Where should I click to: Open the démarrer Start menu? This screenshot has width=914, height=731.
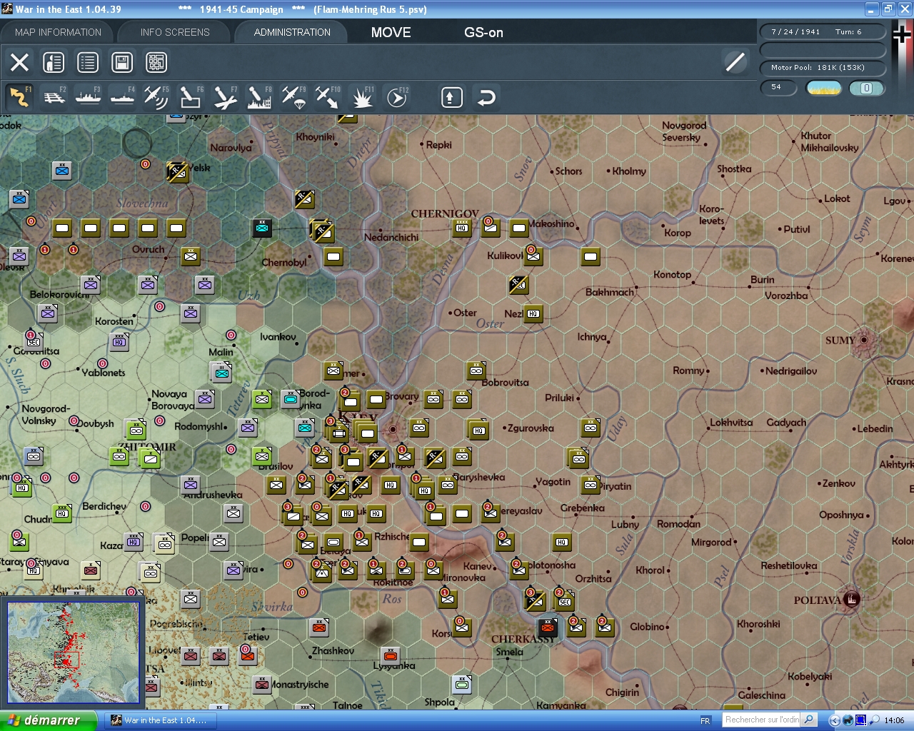tap(49, 720)
